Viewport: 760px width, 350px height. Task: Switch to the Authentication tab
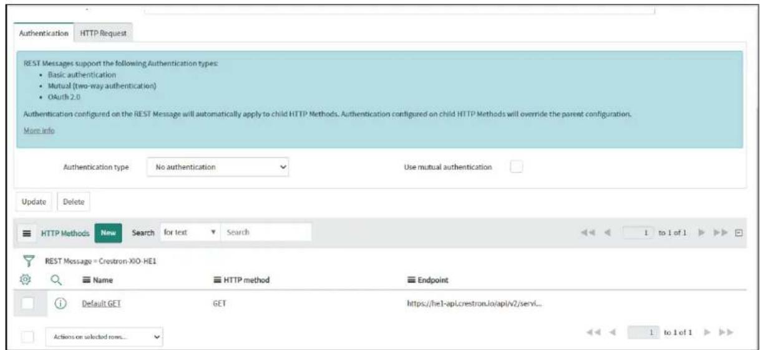42,33
